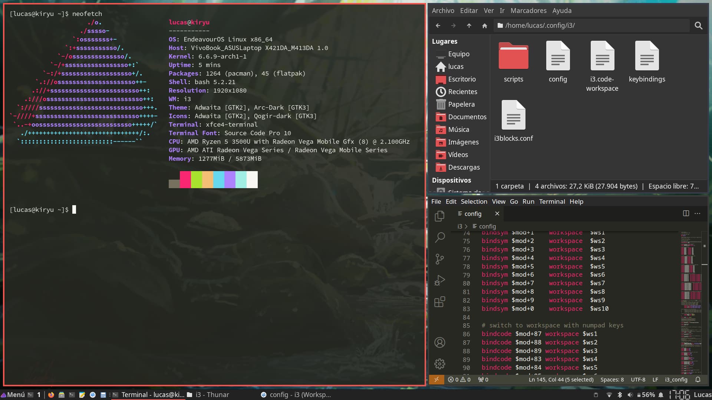Toggle the Bluetooth tray icon
Image resolution: width=712 pixels, height=400 pixels.
pos(619,395)
